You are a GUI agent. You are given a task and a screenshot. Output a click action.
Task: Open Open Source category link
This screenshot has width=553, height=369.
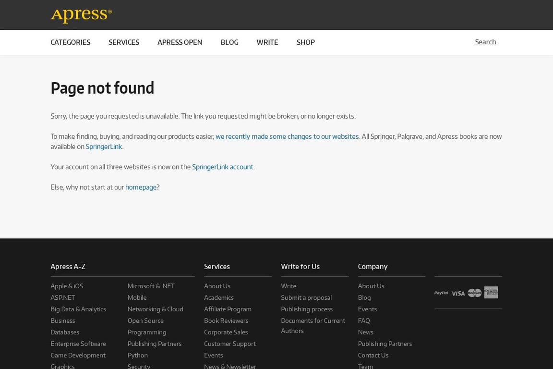(x=145, y=320)
